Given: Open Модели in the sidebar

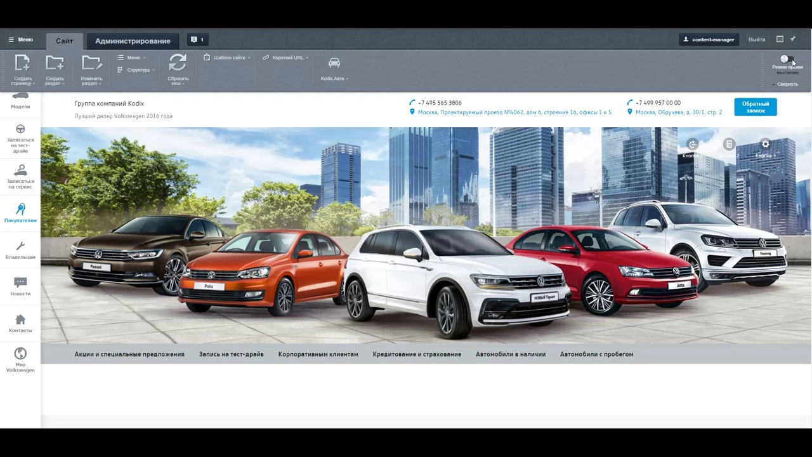Looking at the screenshot, I should pyautogui.click(x=20, y=100).
